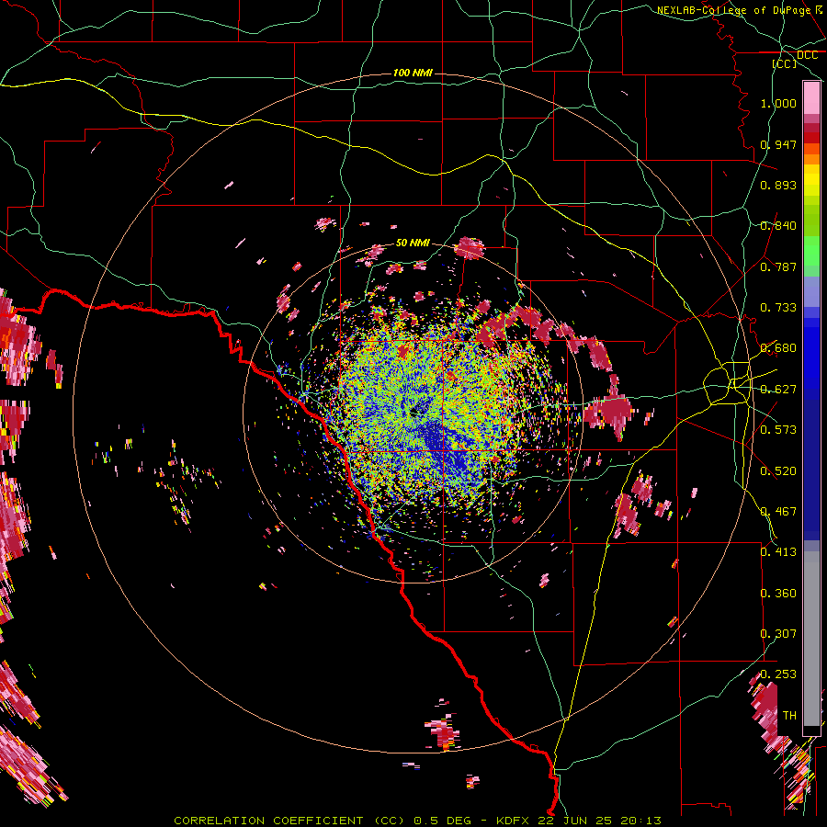Click the 0.840 legend value

coord(778,226)
